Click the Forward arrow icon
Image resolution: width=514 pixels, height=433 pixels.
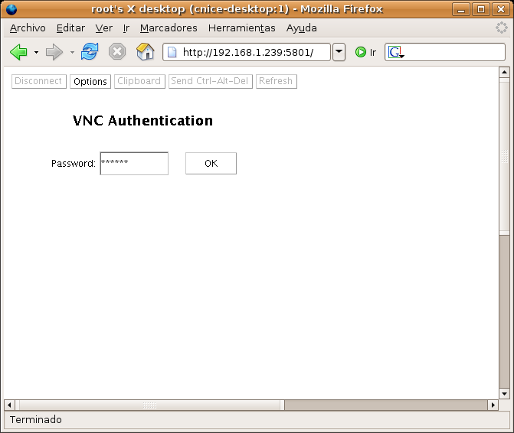pos(54,52)
